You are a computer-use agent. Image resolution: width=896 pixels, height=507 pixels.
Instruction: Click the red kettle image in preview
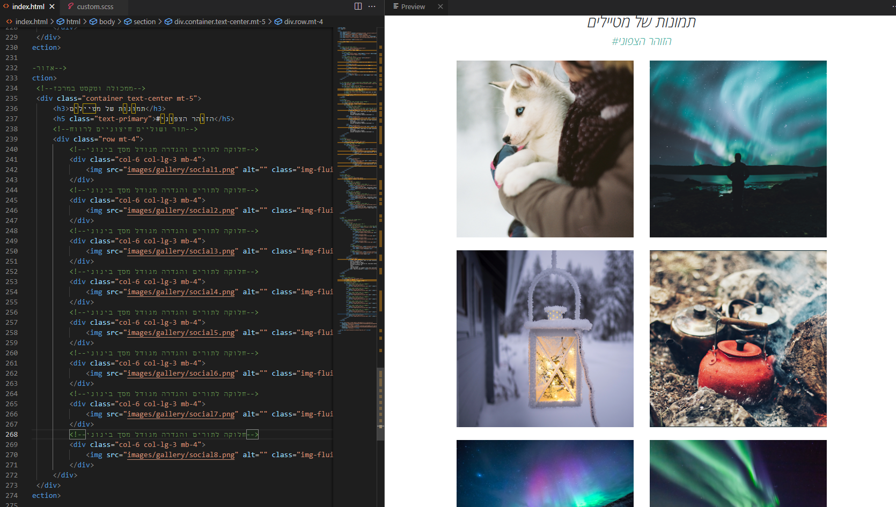click(x=738, y=339)
